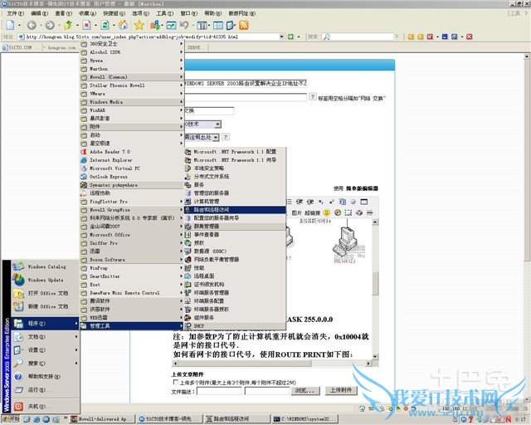Viewport: 531px width, 425px height.
Task: Click the subscript icon in editor toolbar
Action: pyautogui.click(x=320, y=202)
